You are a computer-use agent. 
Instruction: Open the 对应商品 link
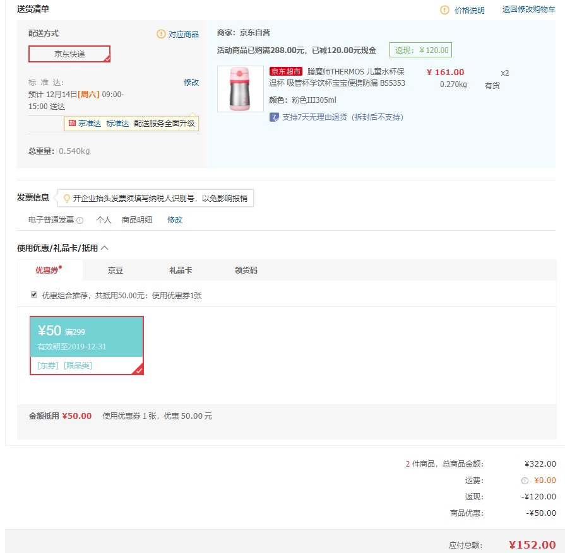[184, 35]
